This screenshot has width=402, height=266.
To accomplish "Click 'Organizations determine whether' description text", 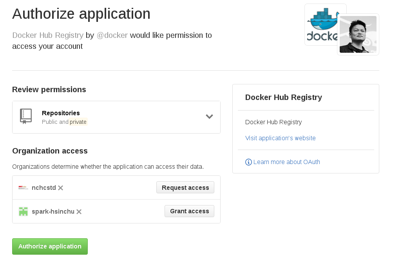I will (108, 167).
